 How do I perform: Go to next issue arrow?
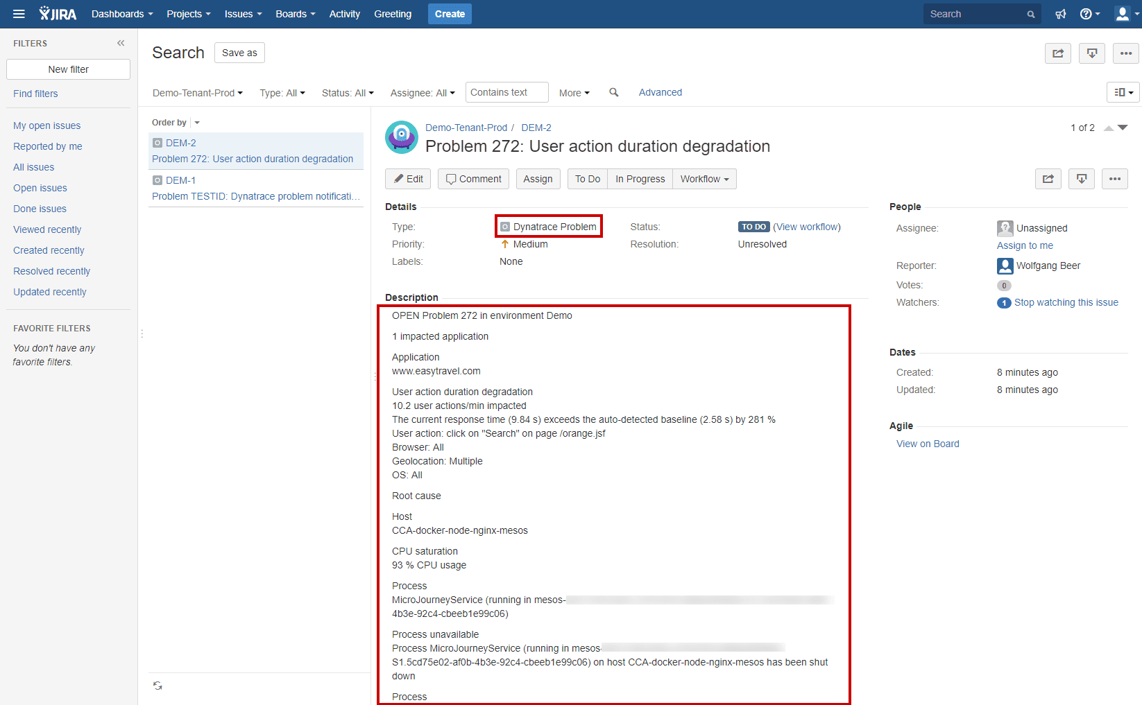pyautogui.click(x=1123, y=128)
